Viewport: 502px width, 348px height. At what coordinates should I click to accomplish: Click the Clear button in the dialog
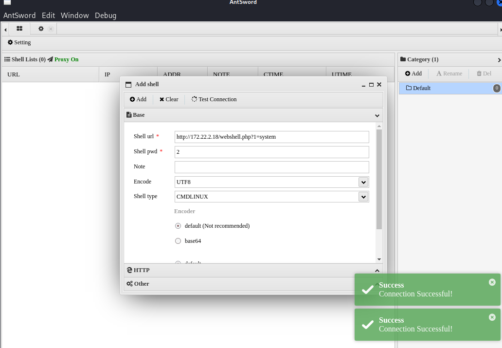pyautogui.click(x=169, y=99)
